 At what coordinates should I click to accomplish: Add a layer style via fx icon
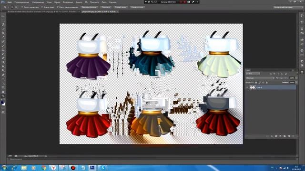click(x=272, y=136)
